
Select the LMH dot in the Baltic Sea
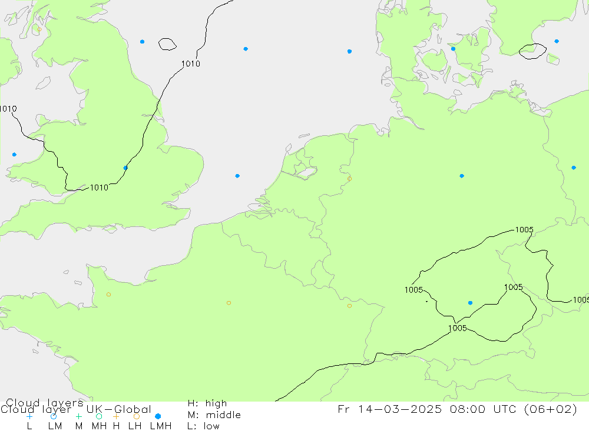pyautogui.click(x=557, y=41)
